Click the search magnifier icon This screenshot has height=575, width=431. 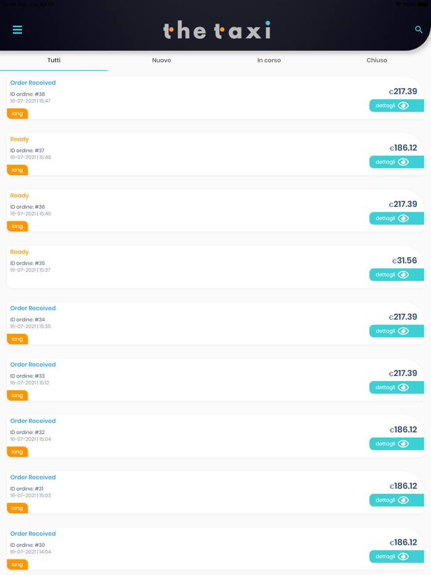coord(419,30)
